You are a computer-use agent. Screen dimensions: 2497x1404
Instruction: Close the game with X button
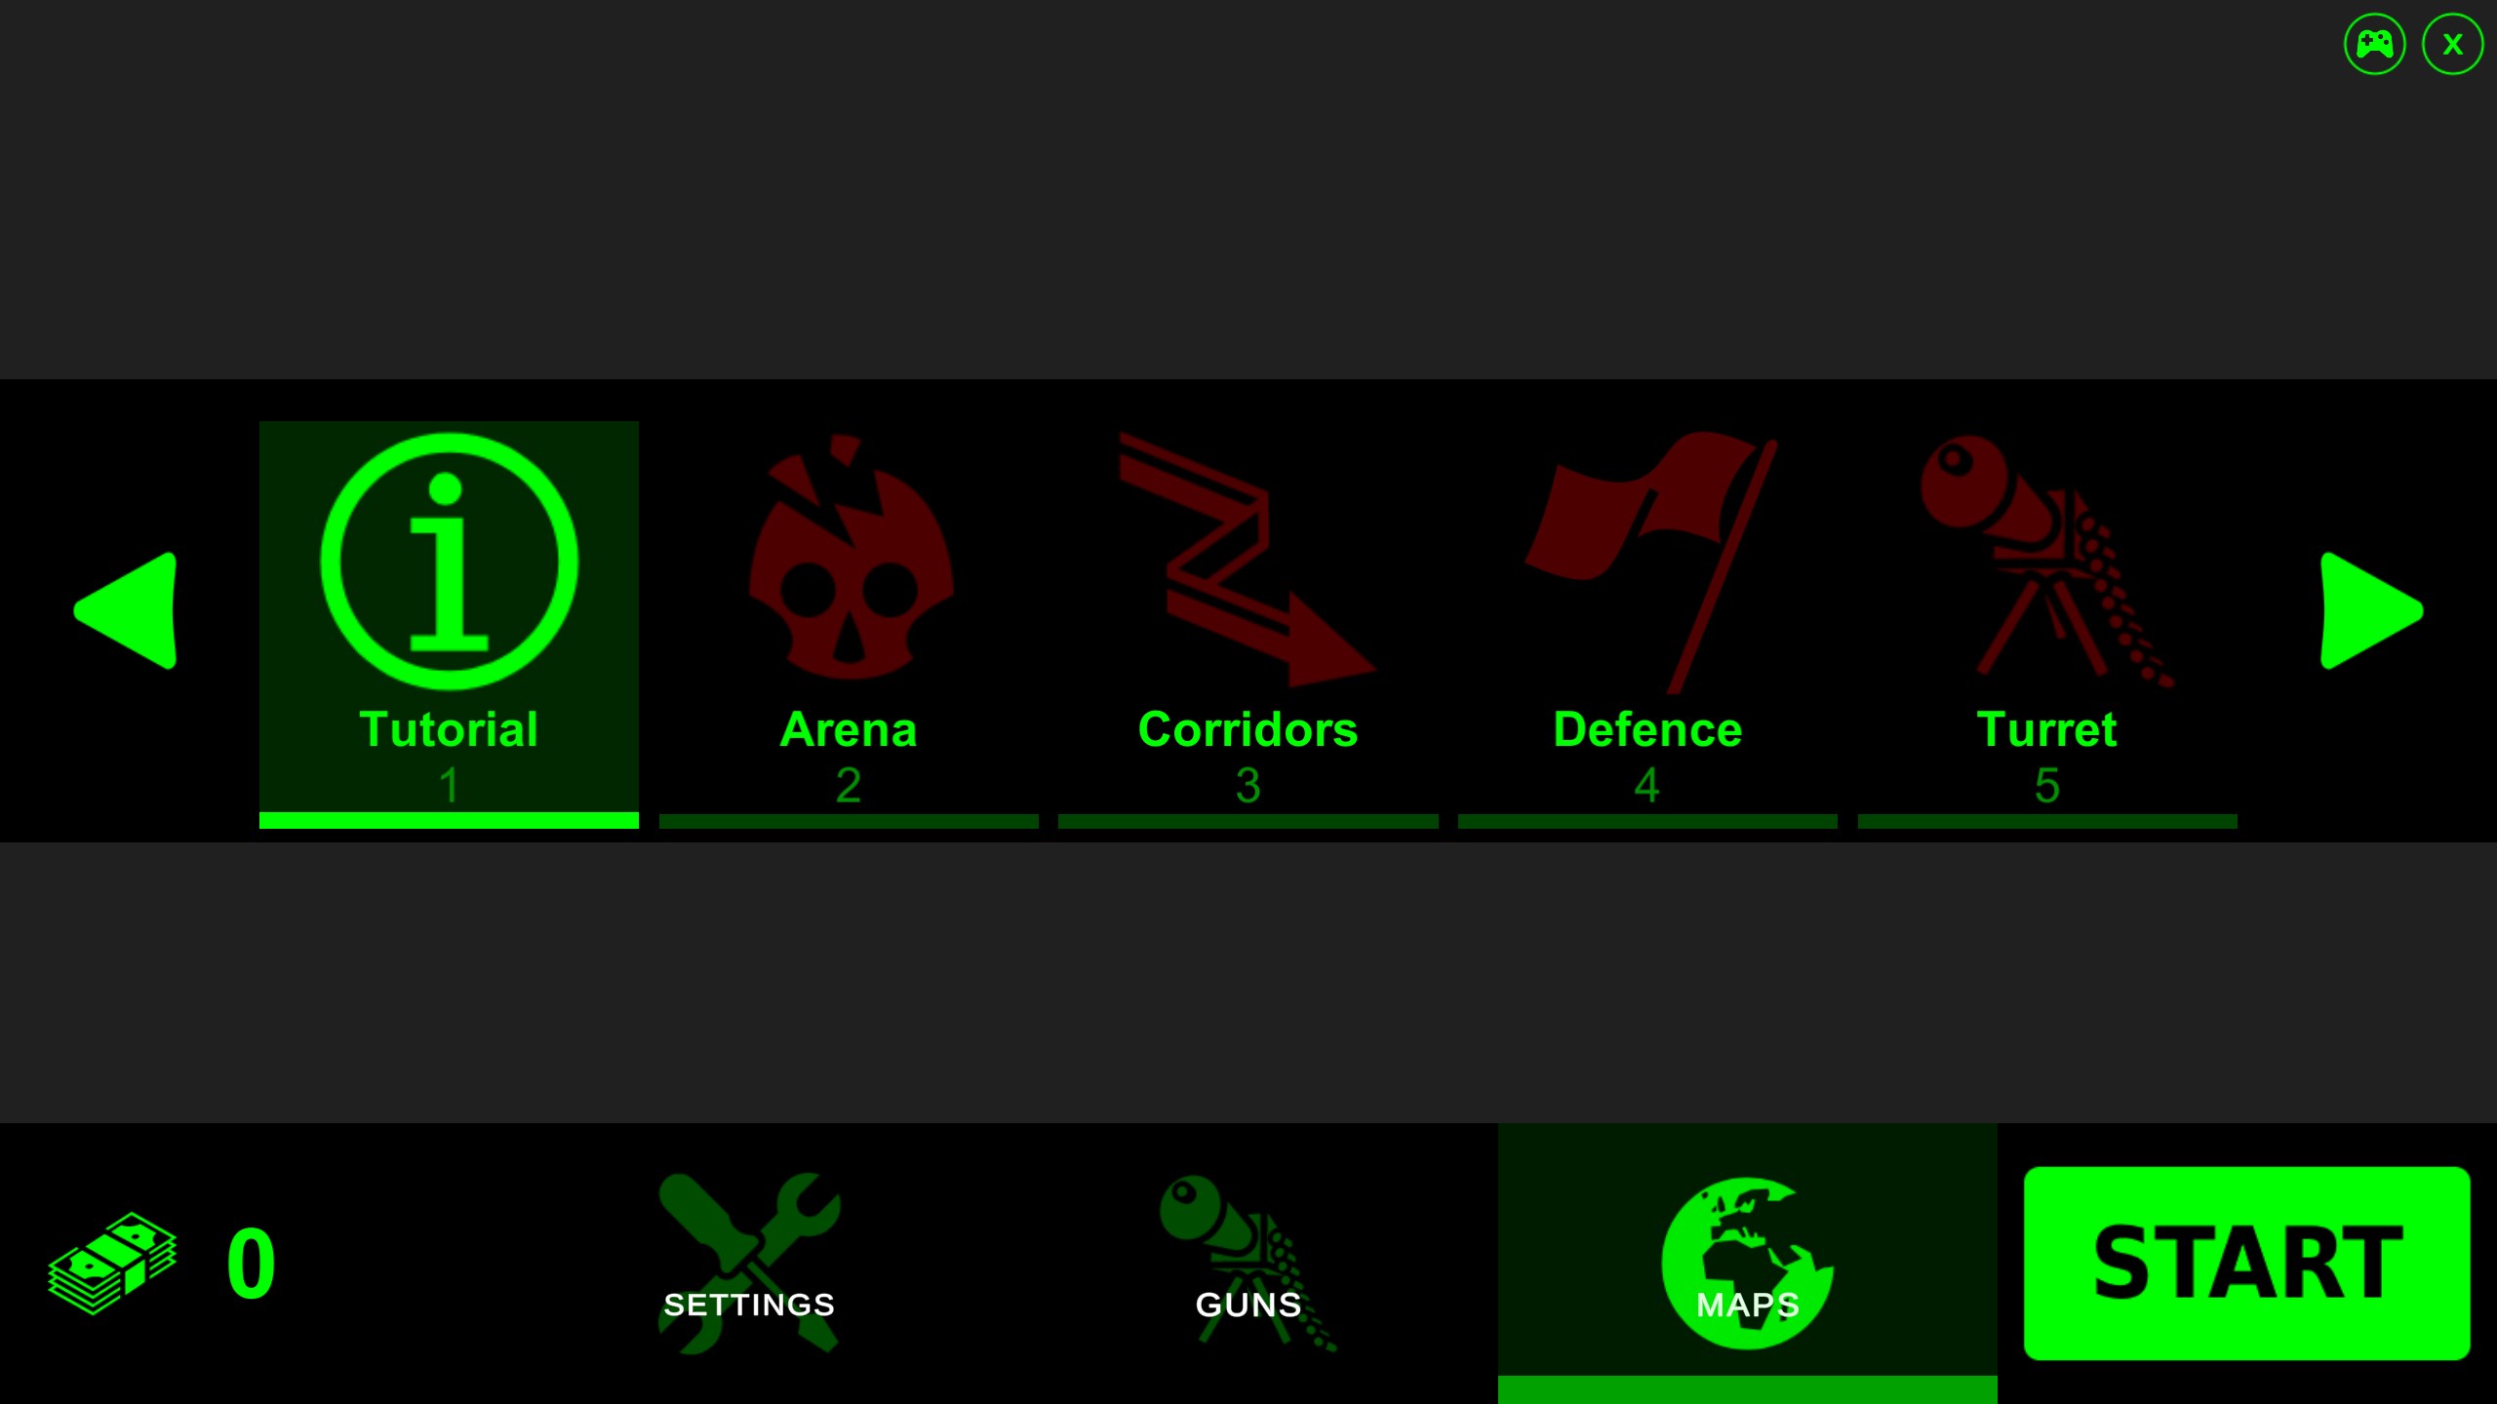point(2452,44)
